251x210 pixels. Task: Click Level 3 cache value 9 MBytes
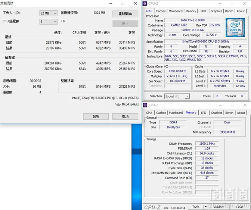(x=220, y=86)
